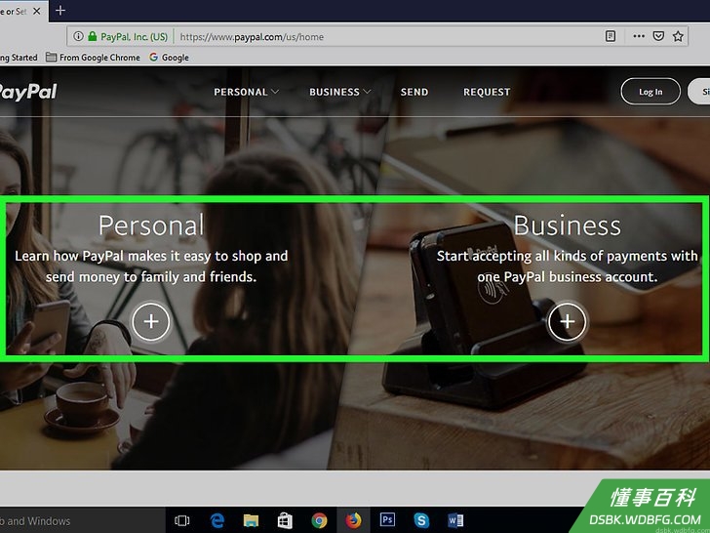Screen dimensions: 710x533
Task: Open page actions three-dot menu
Action: pyautogui.click(x=639, y=36)
